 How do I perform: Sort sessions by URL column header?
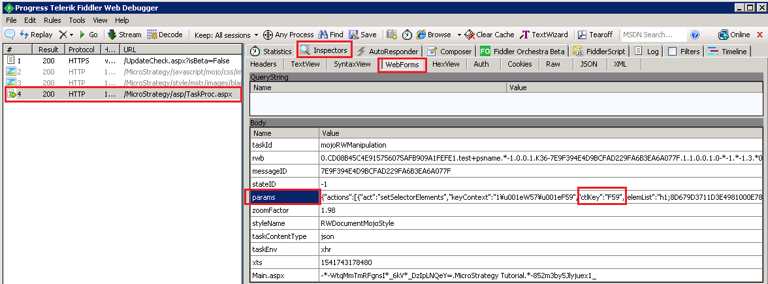(181, 50)
